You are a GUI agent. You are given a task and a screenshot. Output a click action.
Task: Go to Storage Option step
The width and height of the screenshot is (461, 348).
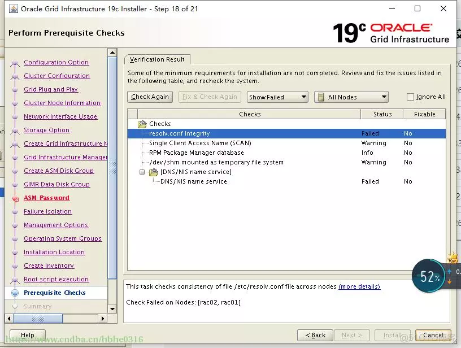point(46,130)
